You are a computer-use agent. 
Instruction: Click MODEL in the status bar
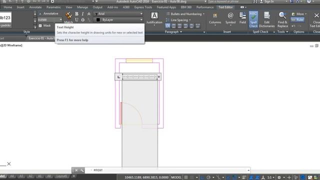176,177
